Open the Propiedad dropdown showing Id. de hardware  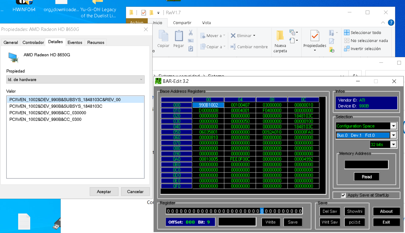pos(76,79)
